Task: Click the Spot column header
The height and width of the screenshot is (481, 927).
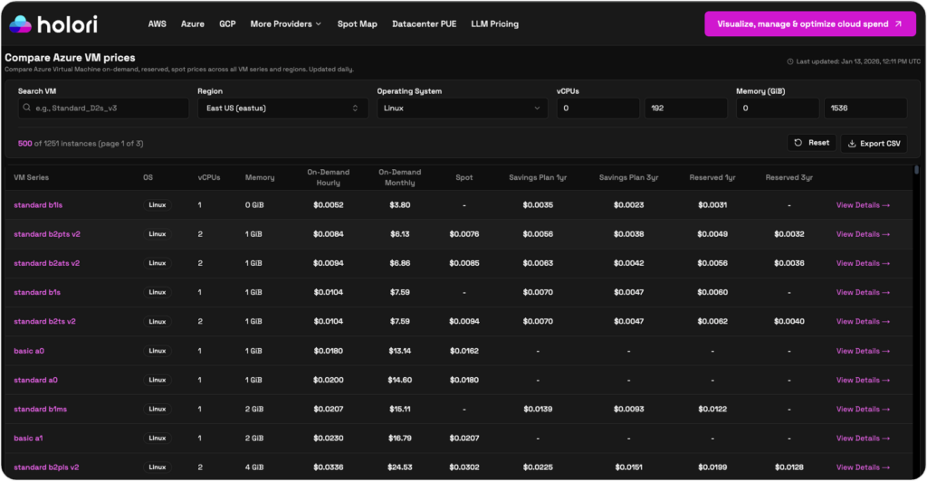Action: 464,177
